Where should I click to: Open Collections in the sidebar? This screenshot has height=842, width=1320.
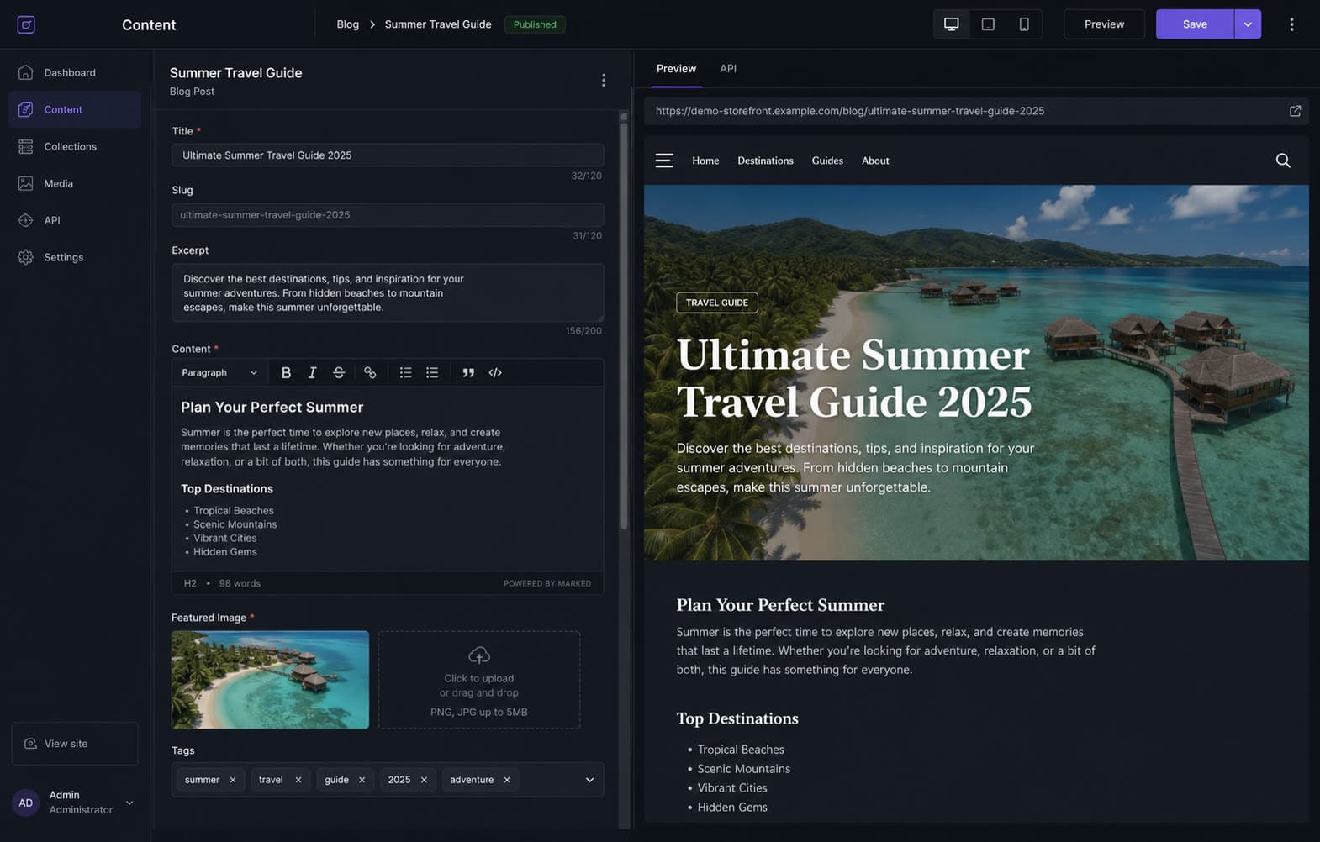[x=75, y=146]
